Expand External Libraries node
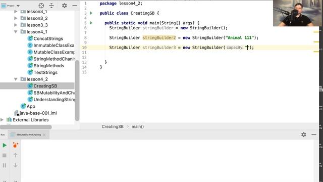 tap(2, 120)
